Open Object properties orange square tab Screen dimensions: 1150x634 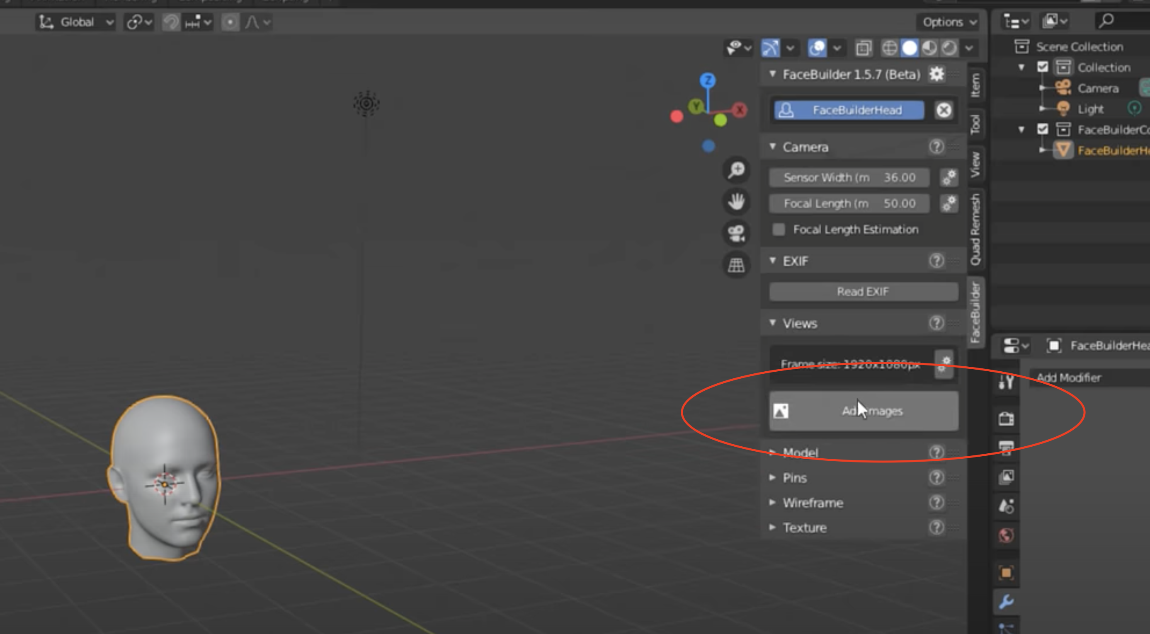[x=1006, y=572]
